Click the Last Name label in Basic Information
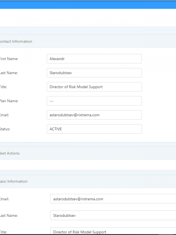The width and height of the screenshot is (176, 235). [9, 215]
